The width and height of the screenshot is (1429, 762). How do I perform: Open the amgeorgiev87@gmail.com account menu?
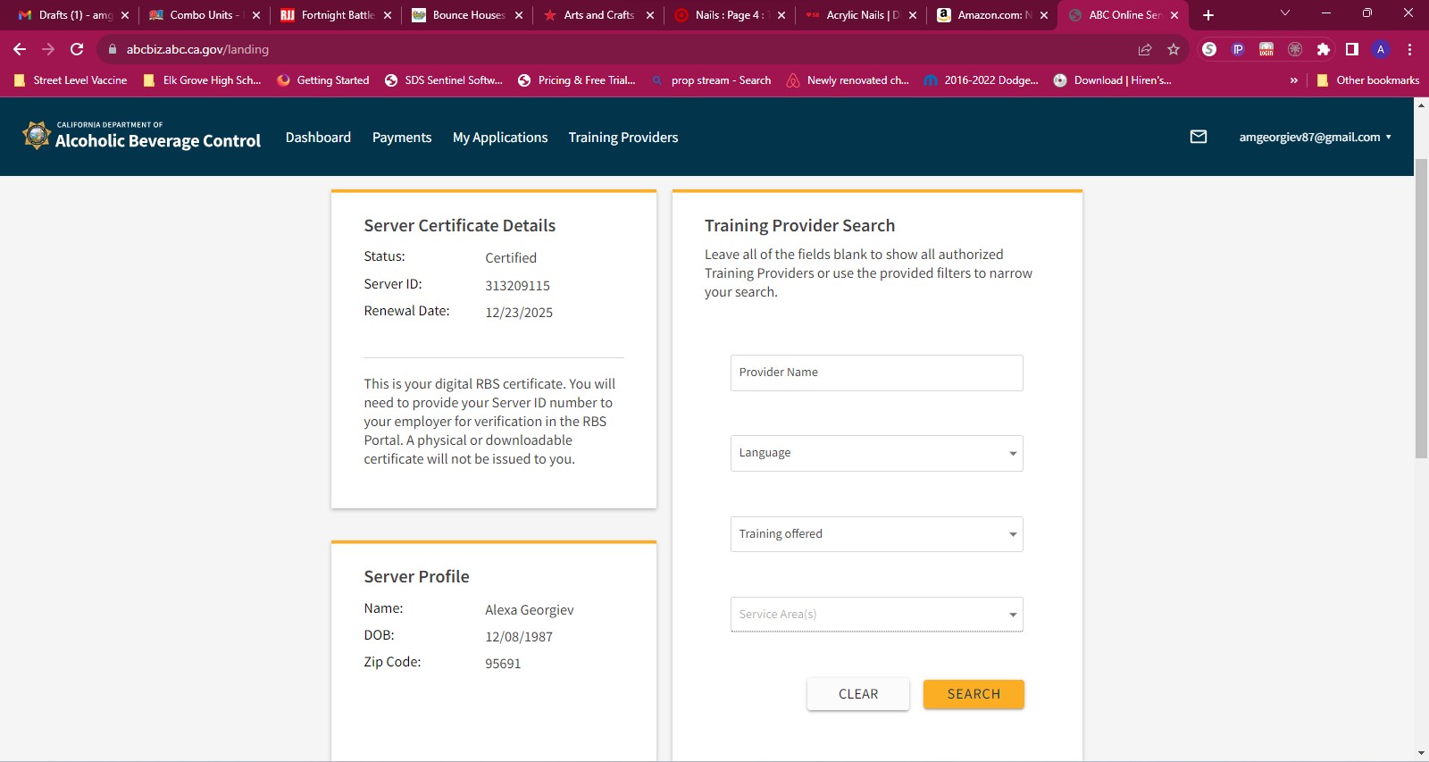tap(1315, 137)
